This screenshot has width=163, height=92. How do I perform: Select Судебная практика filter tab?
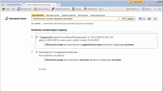(69, 15)
